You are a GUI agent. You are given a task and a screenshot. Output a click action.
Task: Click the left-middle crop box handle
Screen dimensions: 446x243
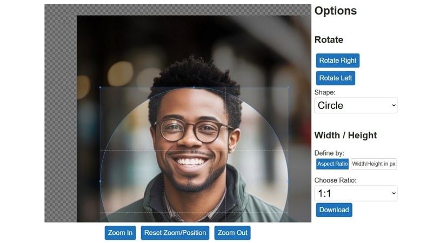[x=100, y=181]
